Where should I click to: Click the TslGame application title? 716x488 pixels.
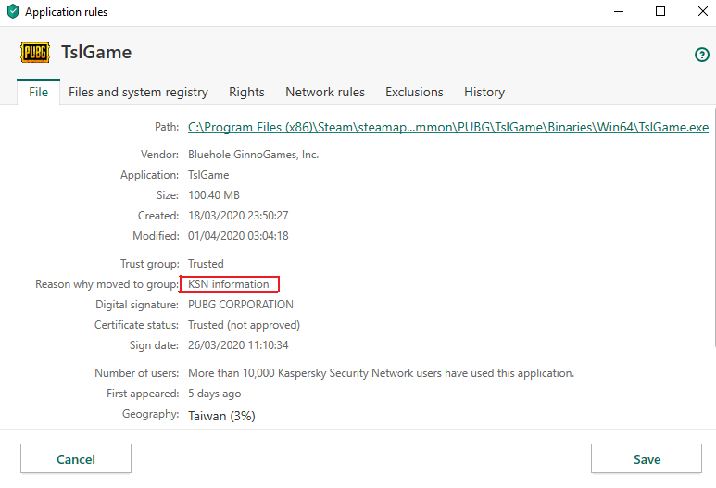point(96,53)
